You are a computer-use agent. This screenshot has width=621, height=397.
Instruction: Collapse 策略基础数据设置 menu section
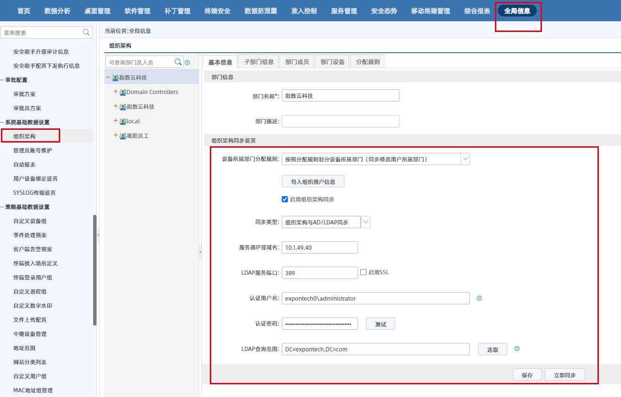(x=2, y=207)
